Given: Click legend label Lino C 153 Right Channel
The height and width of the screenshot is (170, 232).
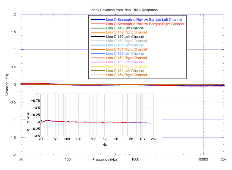Looking at the screenshot, I should pos(126,66).
